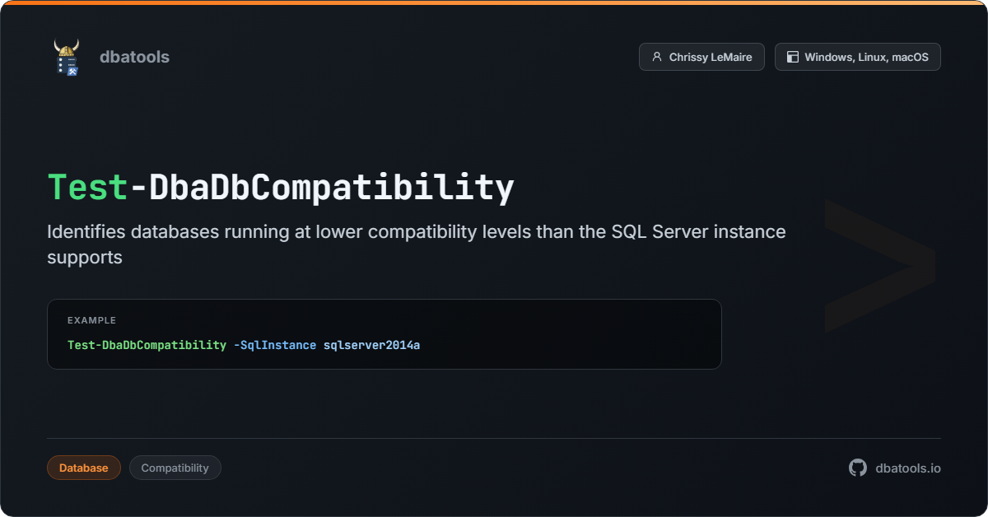Screen dimensions: 988x517
Task: Click the dbatools brand name text
Action: (x=134, y=57)
